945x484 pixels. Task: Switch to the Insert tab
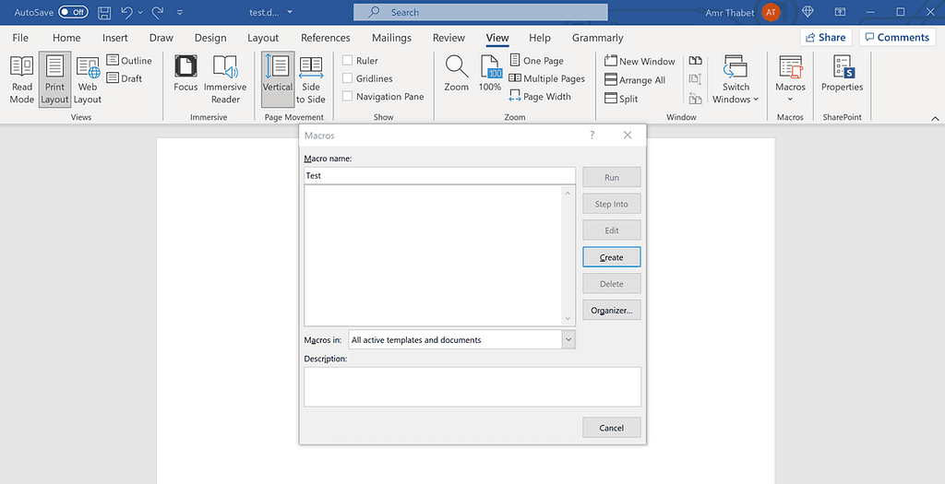[115, 37]
